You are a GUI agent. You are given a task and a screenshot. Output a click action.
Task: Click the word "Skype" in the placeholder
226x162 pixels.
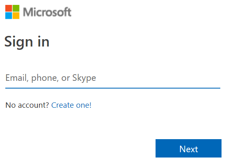(x=84, y=78)
